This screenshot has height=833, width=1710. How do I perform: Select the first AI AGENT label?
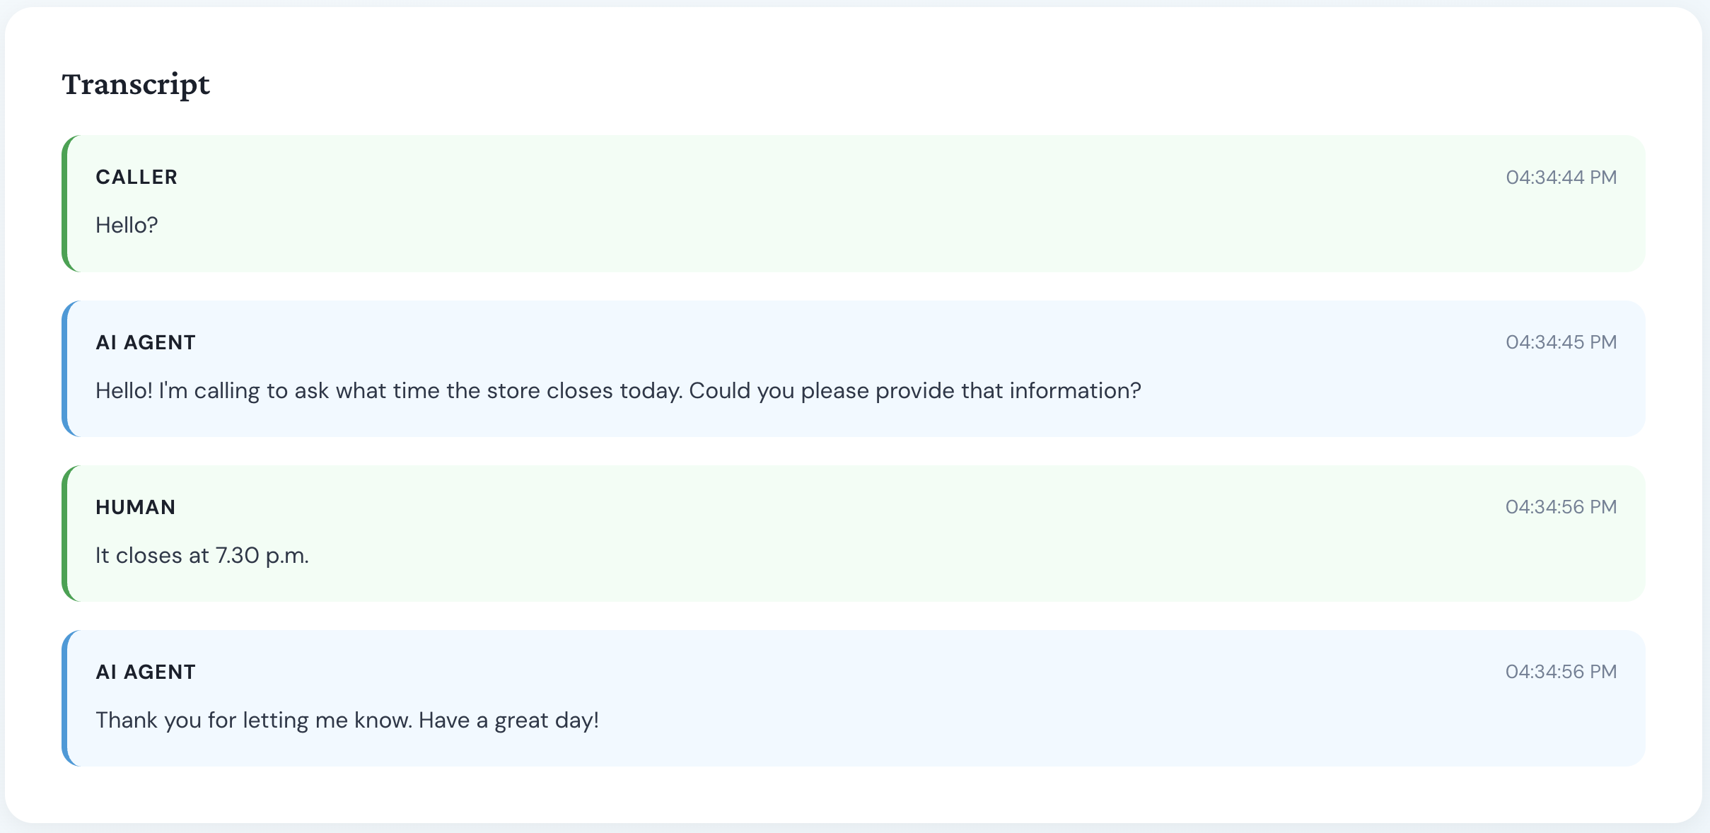tap(146, 342)
